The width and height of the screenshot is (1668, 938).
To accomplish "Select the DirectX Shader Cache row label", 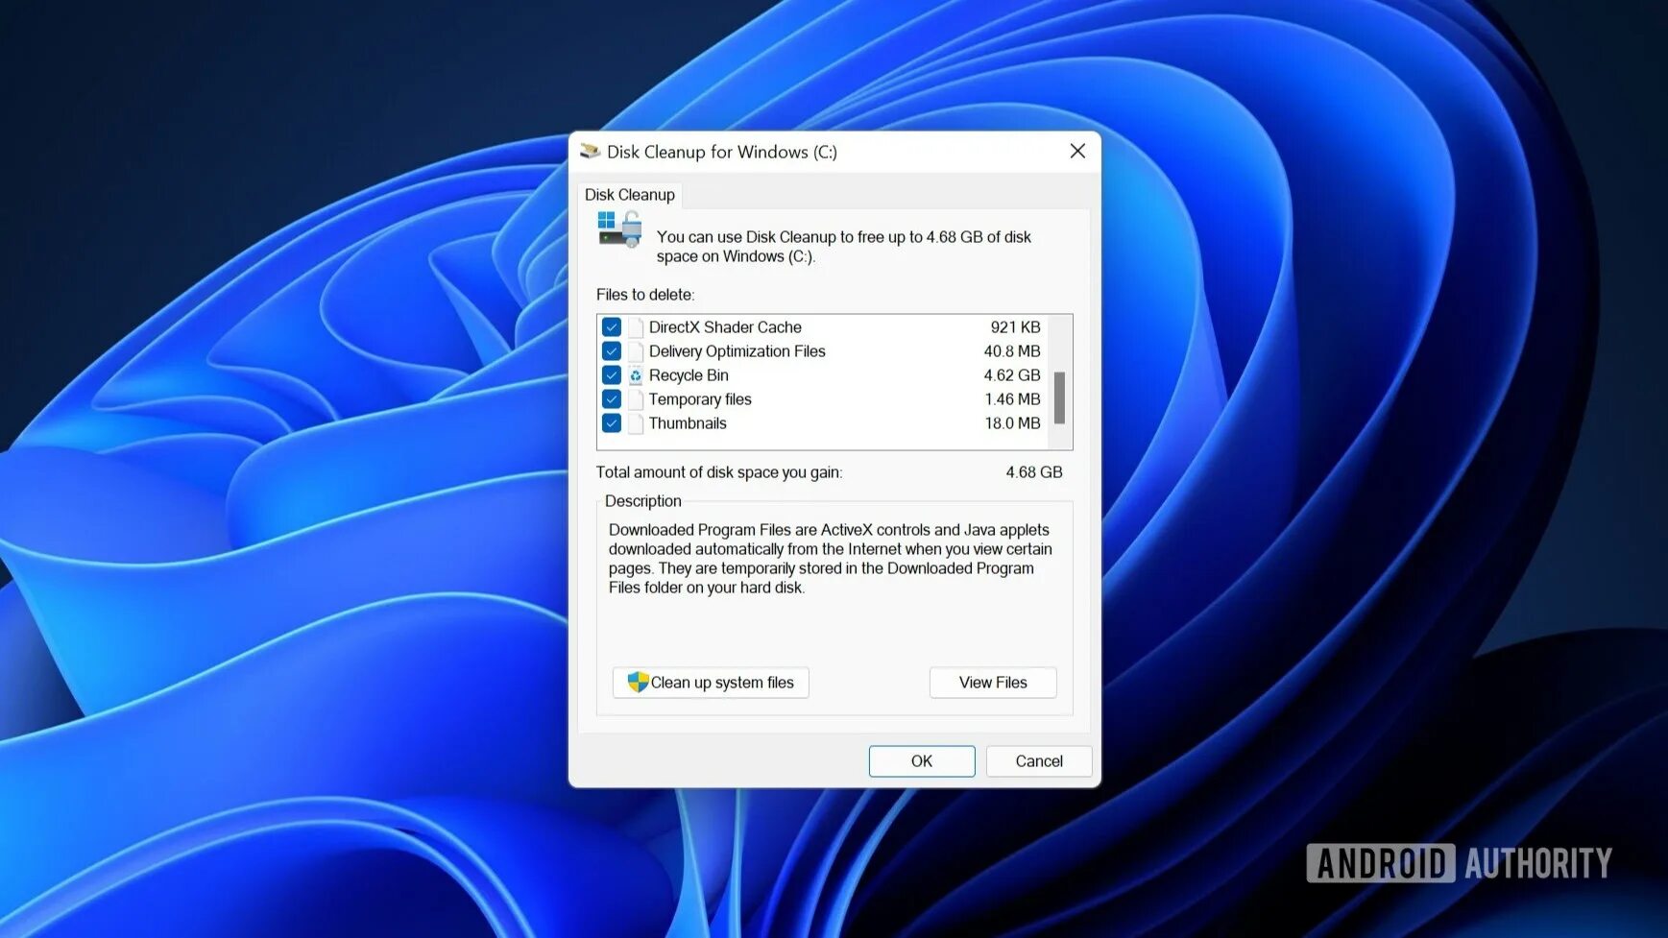I will 725,327.
